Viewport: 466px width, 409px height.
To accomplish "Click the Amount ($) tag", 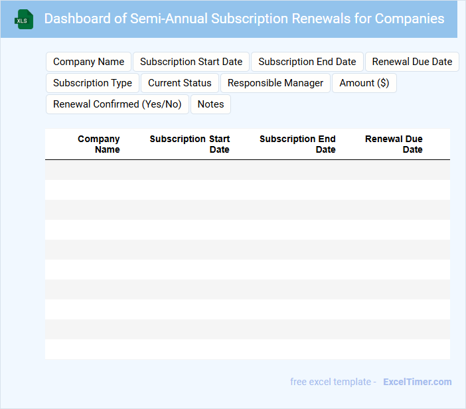I will point(364,83).
